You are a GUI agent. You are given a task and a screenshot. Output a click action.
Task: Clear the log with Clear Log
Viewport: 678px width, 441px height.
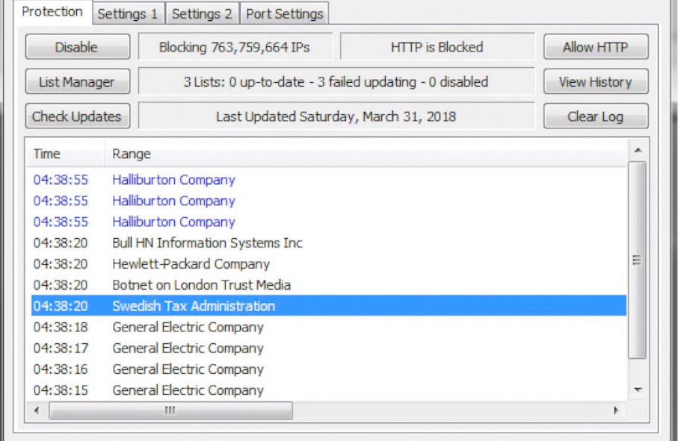coord(595,116)
